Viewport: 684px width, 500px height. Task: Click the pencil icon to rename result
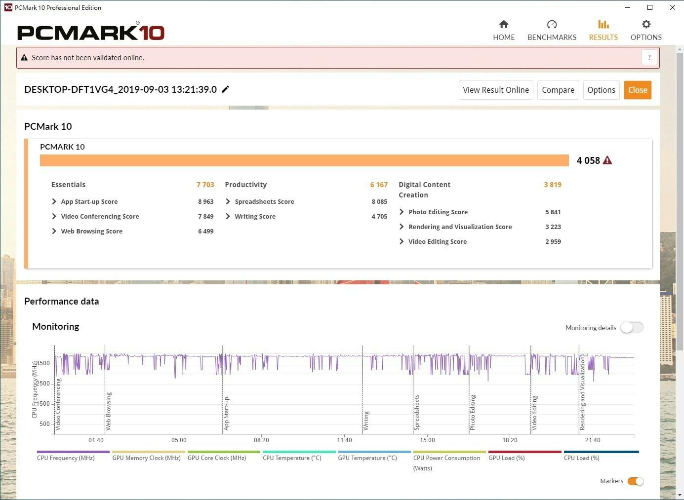[x=226, y=89]
